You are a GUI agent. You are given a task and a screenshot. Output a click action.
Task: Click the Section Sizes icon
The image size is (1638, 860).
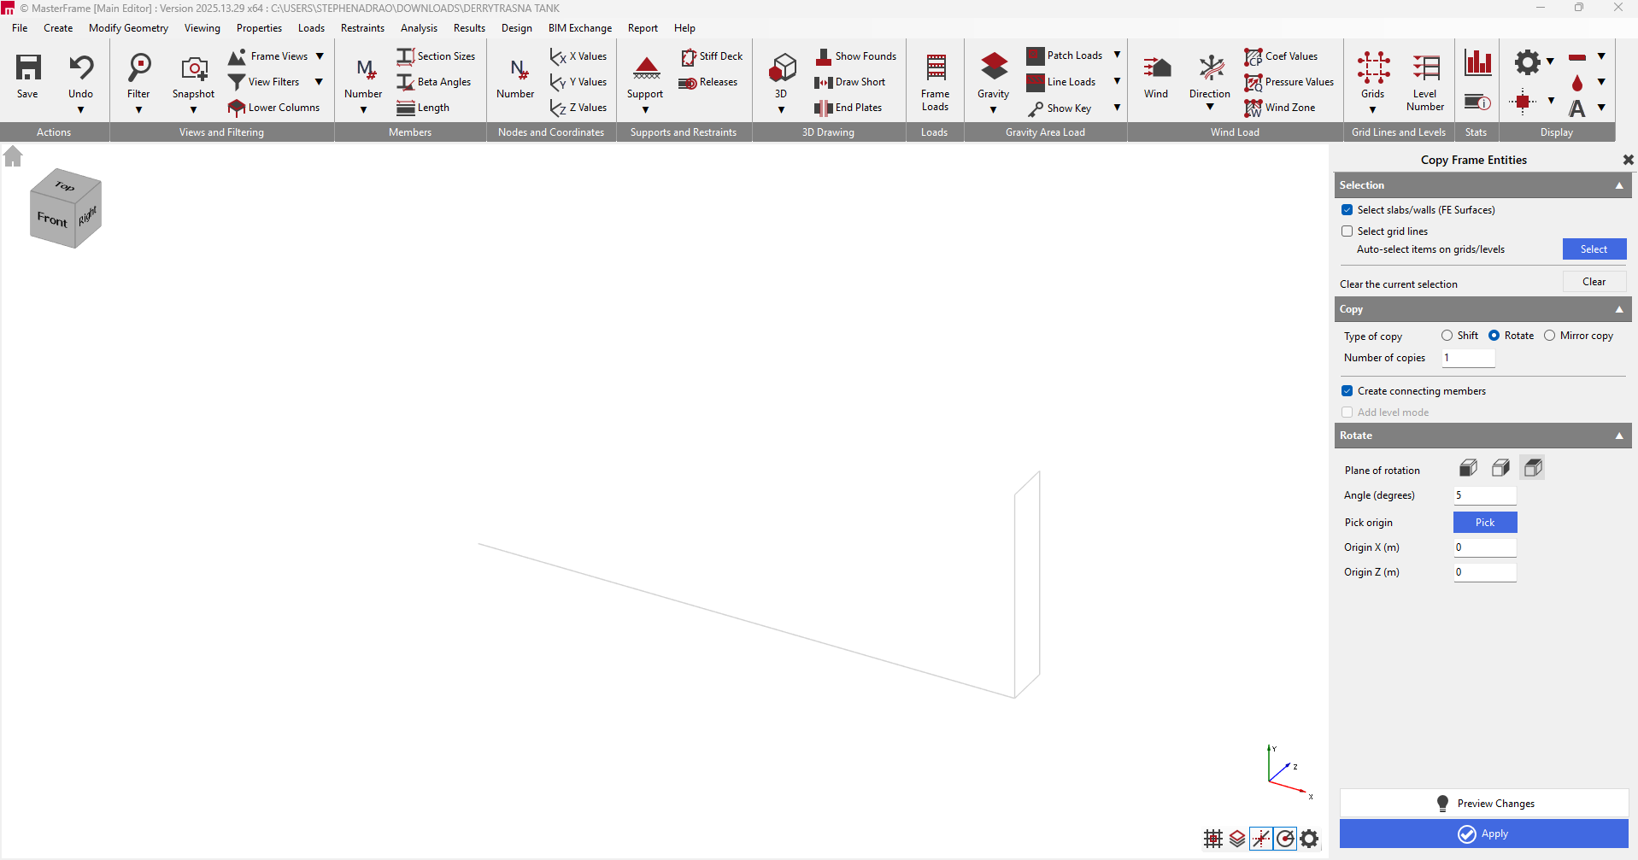pyautogui.click(x=405, y=56)
